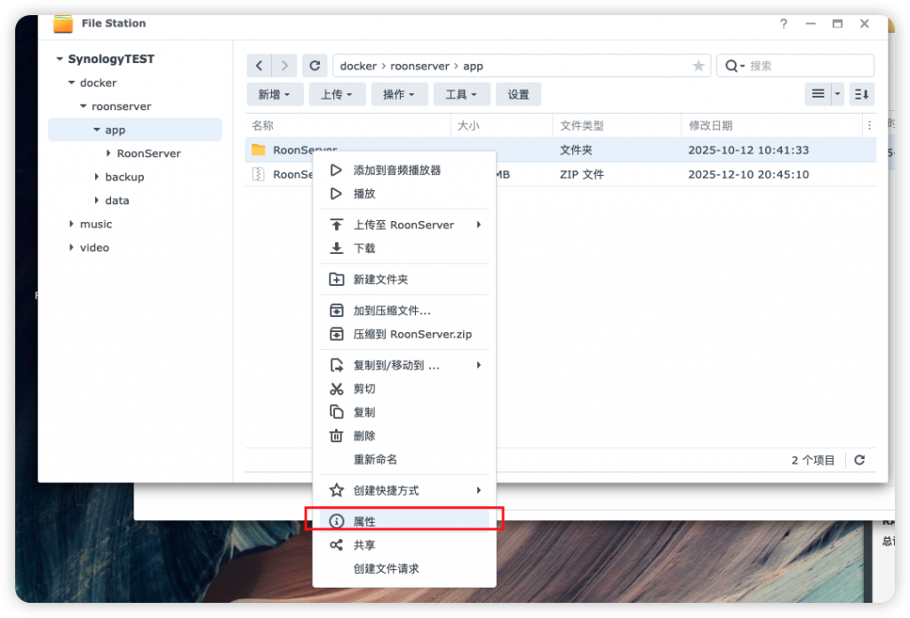
Task: Star the current folder as favorite
Action: click(x=698, y=66)
